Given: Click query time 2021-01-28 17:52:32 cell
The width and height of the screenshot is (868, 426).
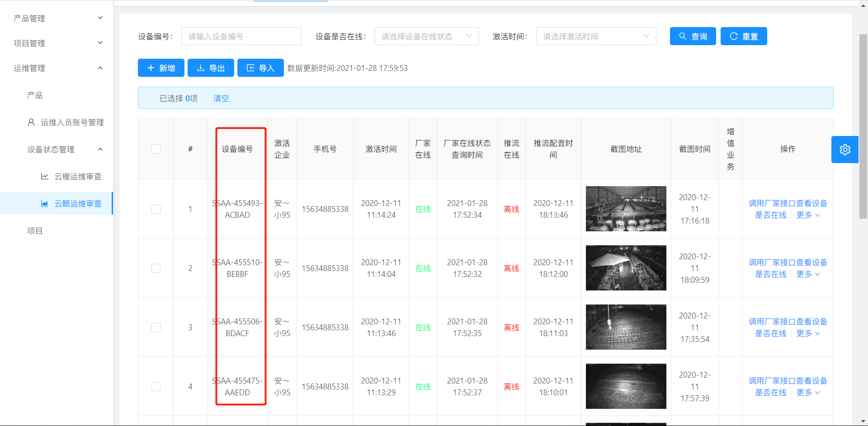Looking at the screenshot, I should (x=467, y=268).
